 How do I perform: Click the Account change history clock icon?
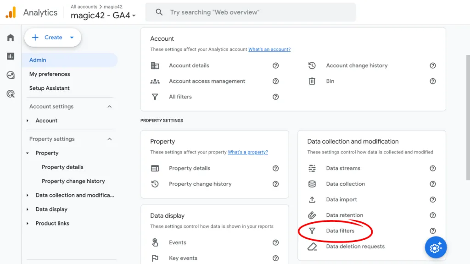coord(312,66)
